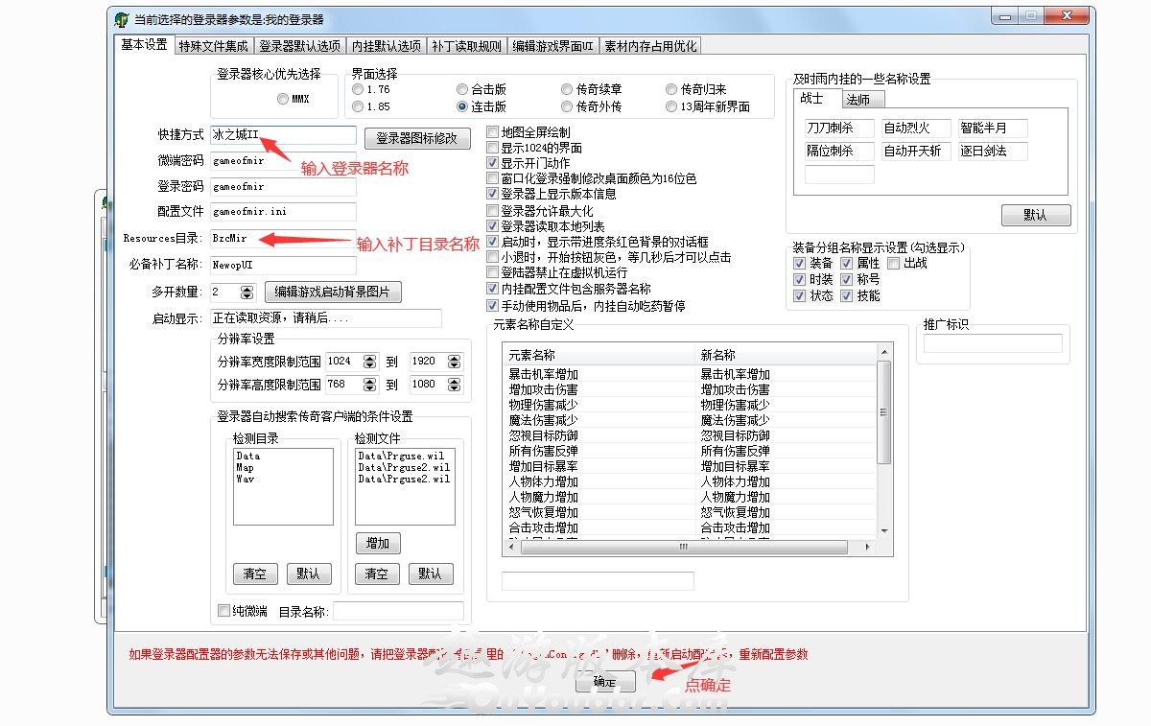Select the MMX core radio button
This screenshot has width=1151, height=726.
[282, 99]
